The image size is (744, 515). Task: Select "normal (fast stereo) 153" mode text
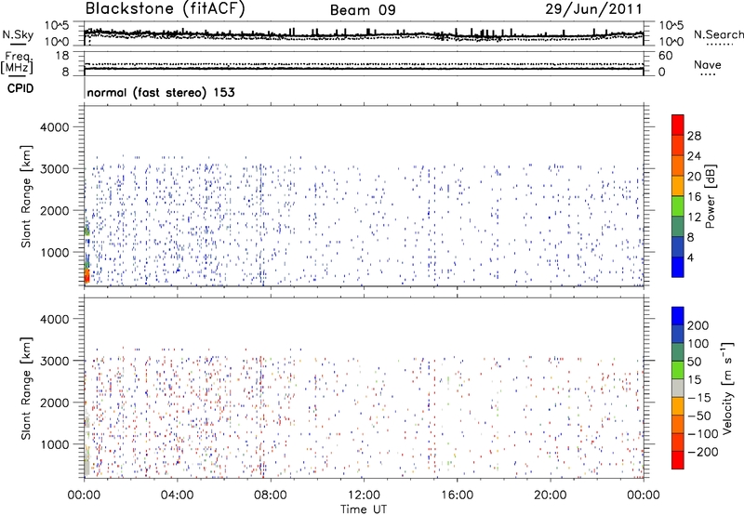(161, 92)
